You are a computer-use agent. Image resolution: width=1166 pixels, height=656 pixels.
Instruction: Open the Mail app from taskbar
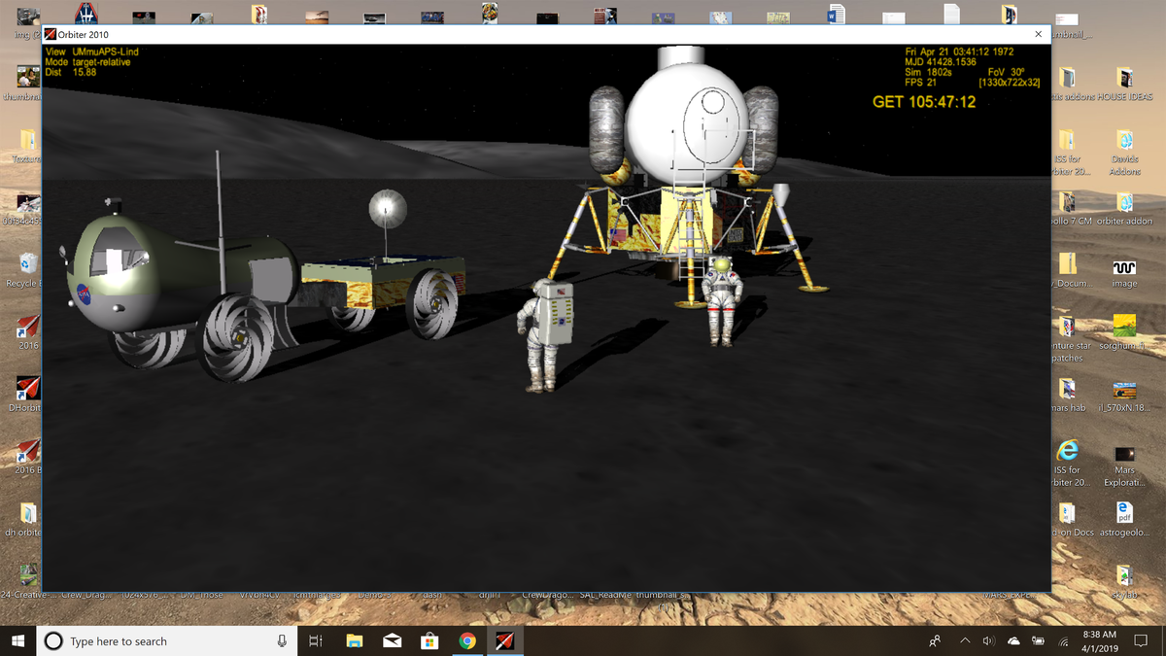click(x=392, y=640)
